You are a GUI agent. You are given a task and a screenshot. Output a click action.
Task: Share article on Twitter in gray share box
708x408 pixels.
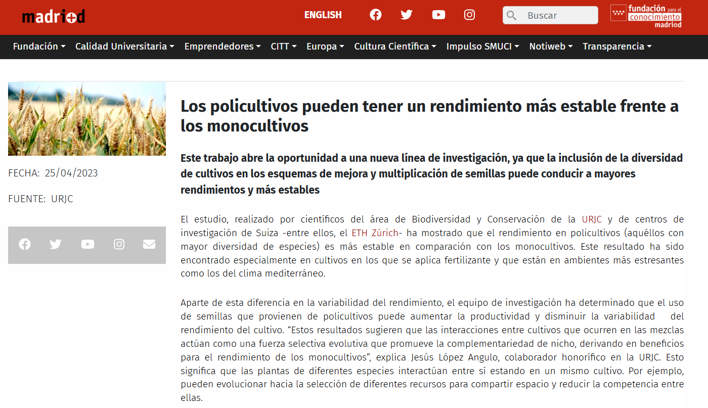click(x=56, y=245)
